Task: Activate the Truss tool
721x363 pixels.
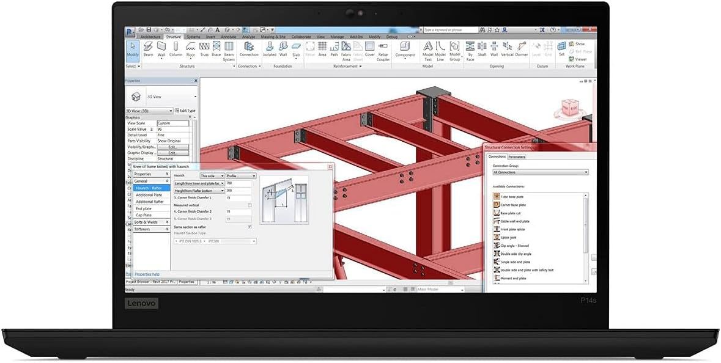Action: [x=204, y=49]
